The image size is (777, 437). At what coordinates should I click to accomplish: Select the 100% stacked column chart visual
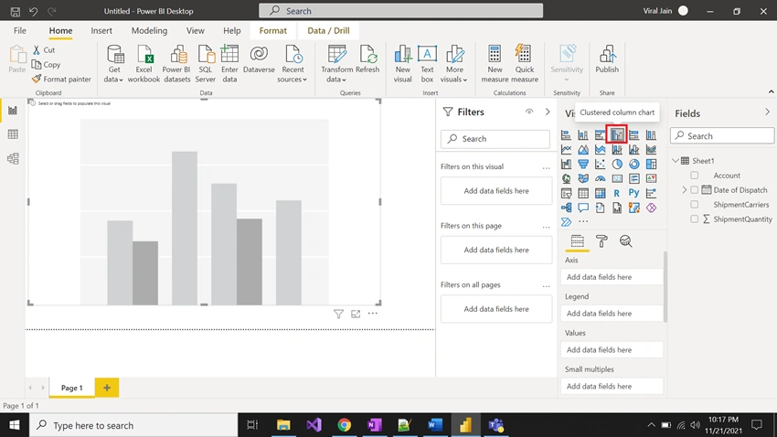tap(651, 134)
